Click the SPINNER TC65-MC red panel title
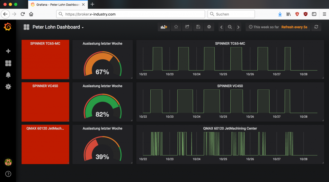 click(x=45, y=44)
